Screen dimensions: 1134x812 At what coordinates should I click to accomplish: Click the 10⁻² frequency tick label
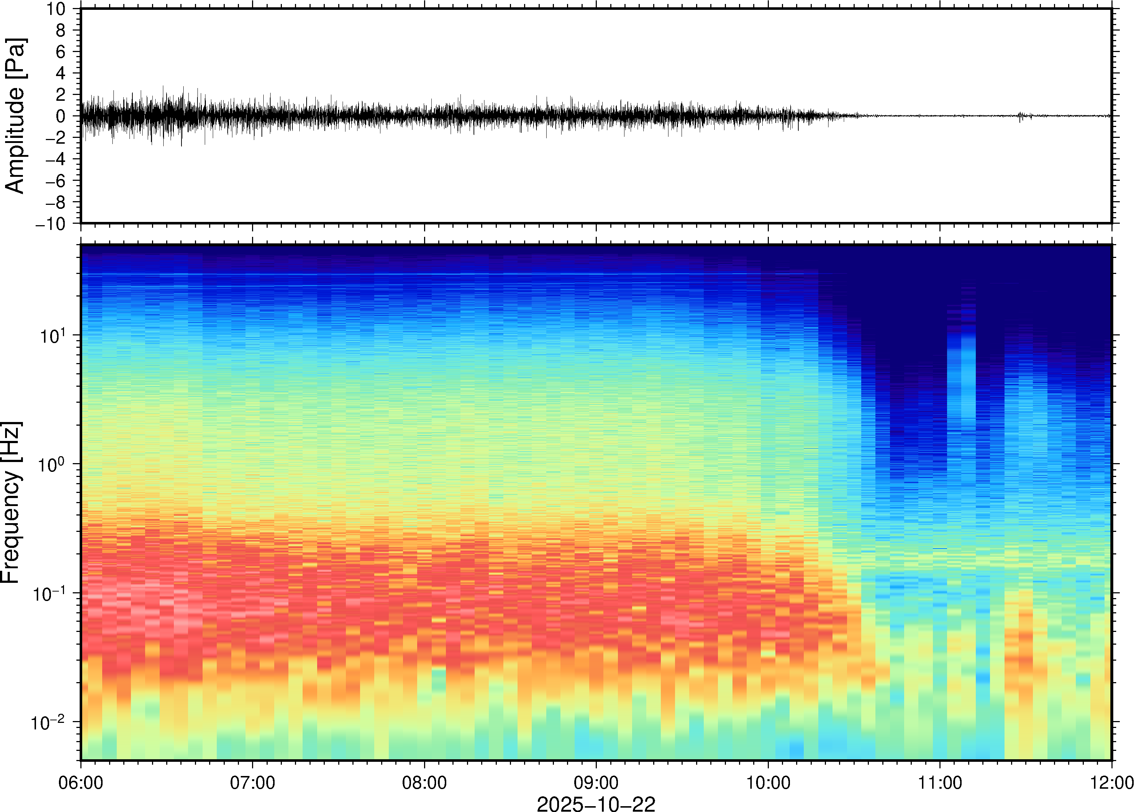[x=48, y=723]
